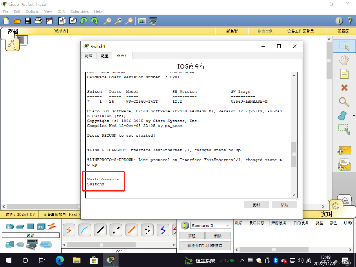This screenshot has width=356, height=267.
Task: Open the Edit menu
Action: tap(17, 11)
